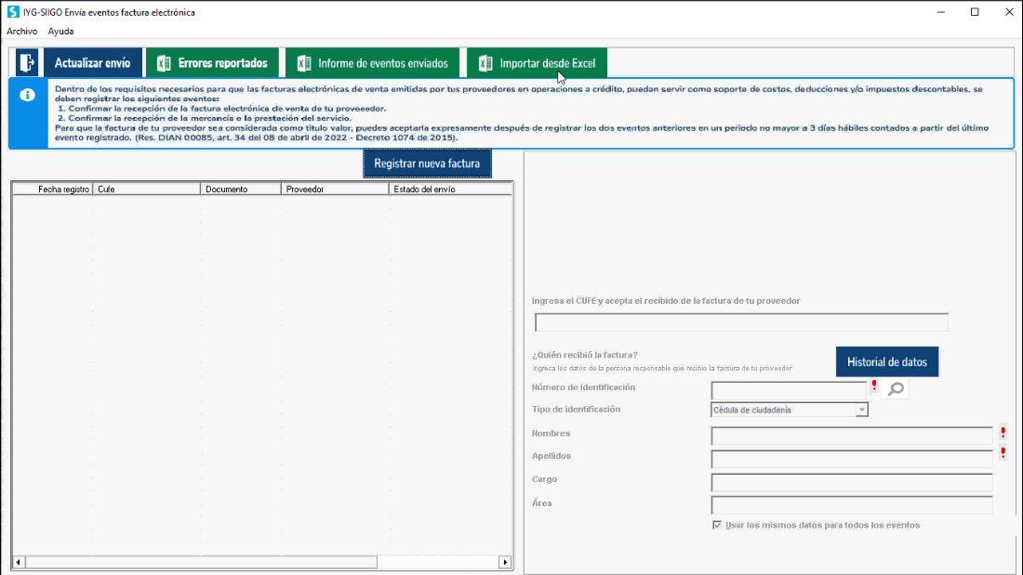Click the table's left scroll arrow
1023x575 pixels.
coord(19,562)
